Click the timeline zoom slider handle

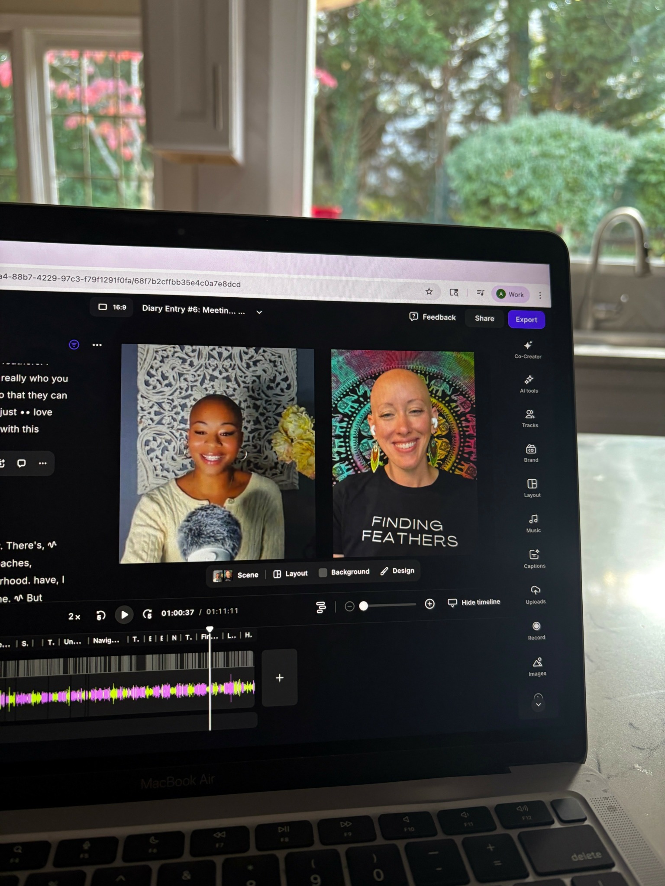click(364, 606)
